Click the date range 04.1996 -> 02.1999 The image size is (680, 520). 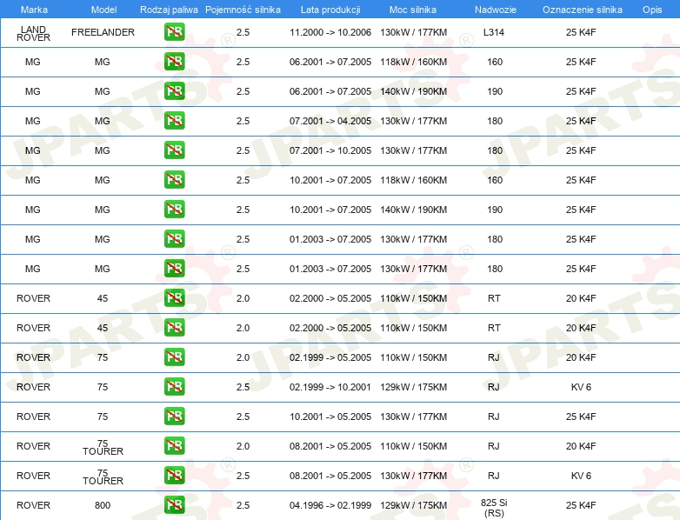(330, 505)
